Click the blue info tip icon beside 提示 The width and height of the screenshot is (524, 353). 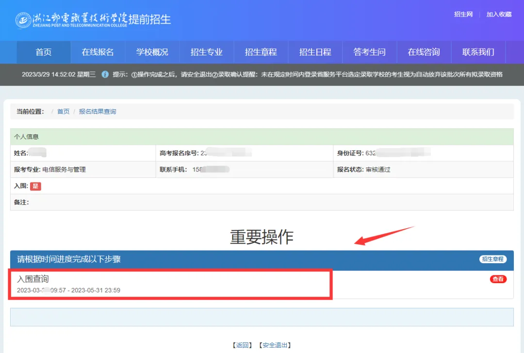point(106,75)
